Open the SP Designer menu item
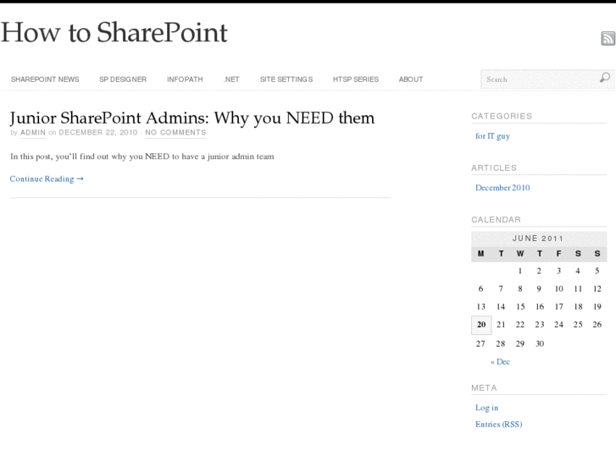This screenshot has height=461, width=616. [123, 80]
